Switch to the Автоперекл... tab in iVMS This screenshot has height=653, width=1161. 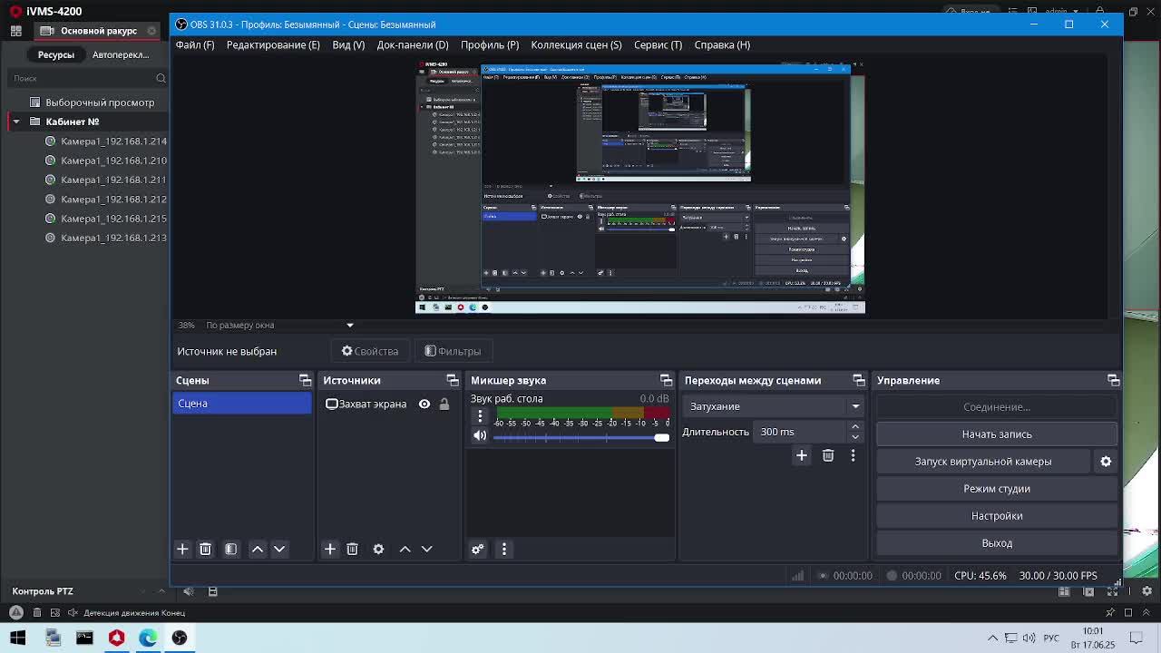pyautogui.click(x=120, y=54)
